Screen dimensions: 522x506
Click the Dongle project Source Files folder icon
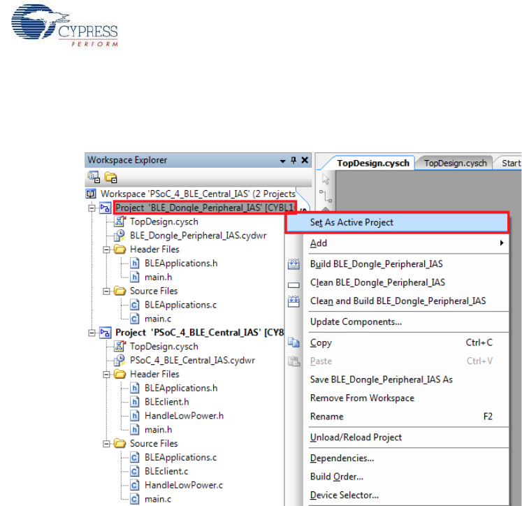(120, 291)
